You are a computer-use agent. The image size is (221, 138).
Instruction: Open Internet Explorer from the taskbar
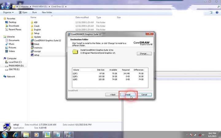(16, 134)
